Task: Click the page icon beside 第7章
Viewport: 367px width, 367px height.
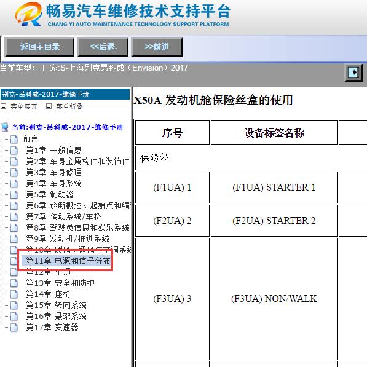Action: coord(14,217)
